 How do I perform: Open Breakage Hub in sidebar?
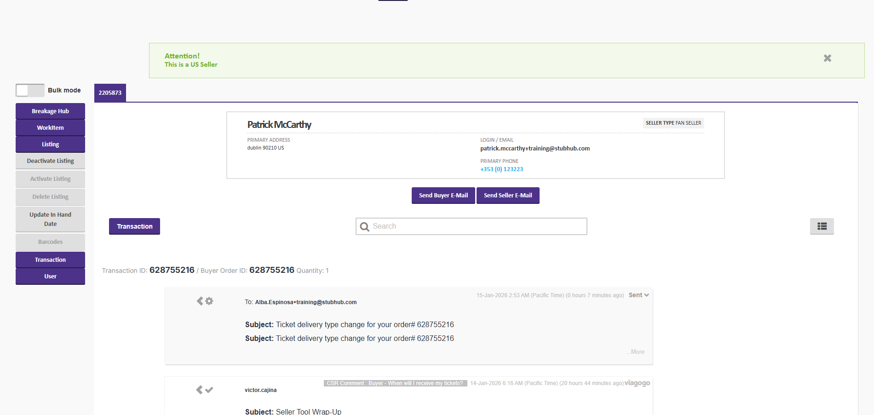click(50, 111)
